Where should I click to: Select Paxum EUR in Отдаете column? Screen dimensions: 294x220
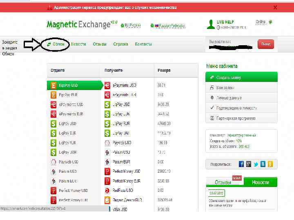[64, 181]
